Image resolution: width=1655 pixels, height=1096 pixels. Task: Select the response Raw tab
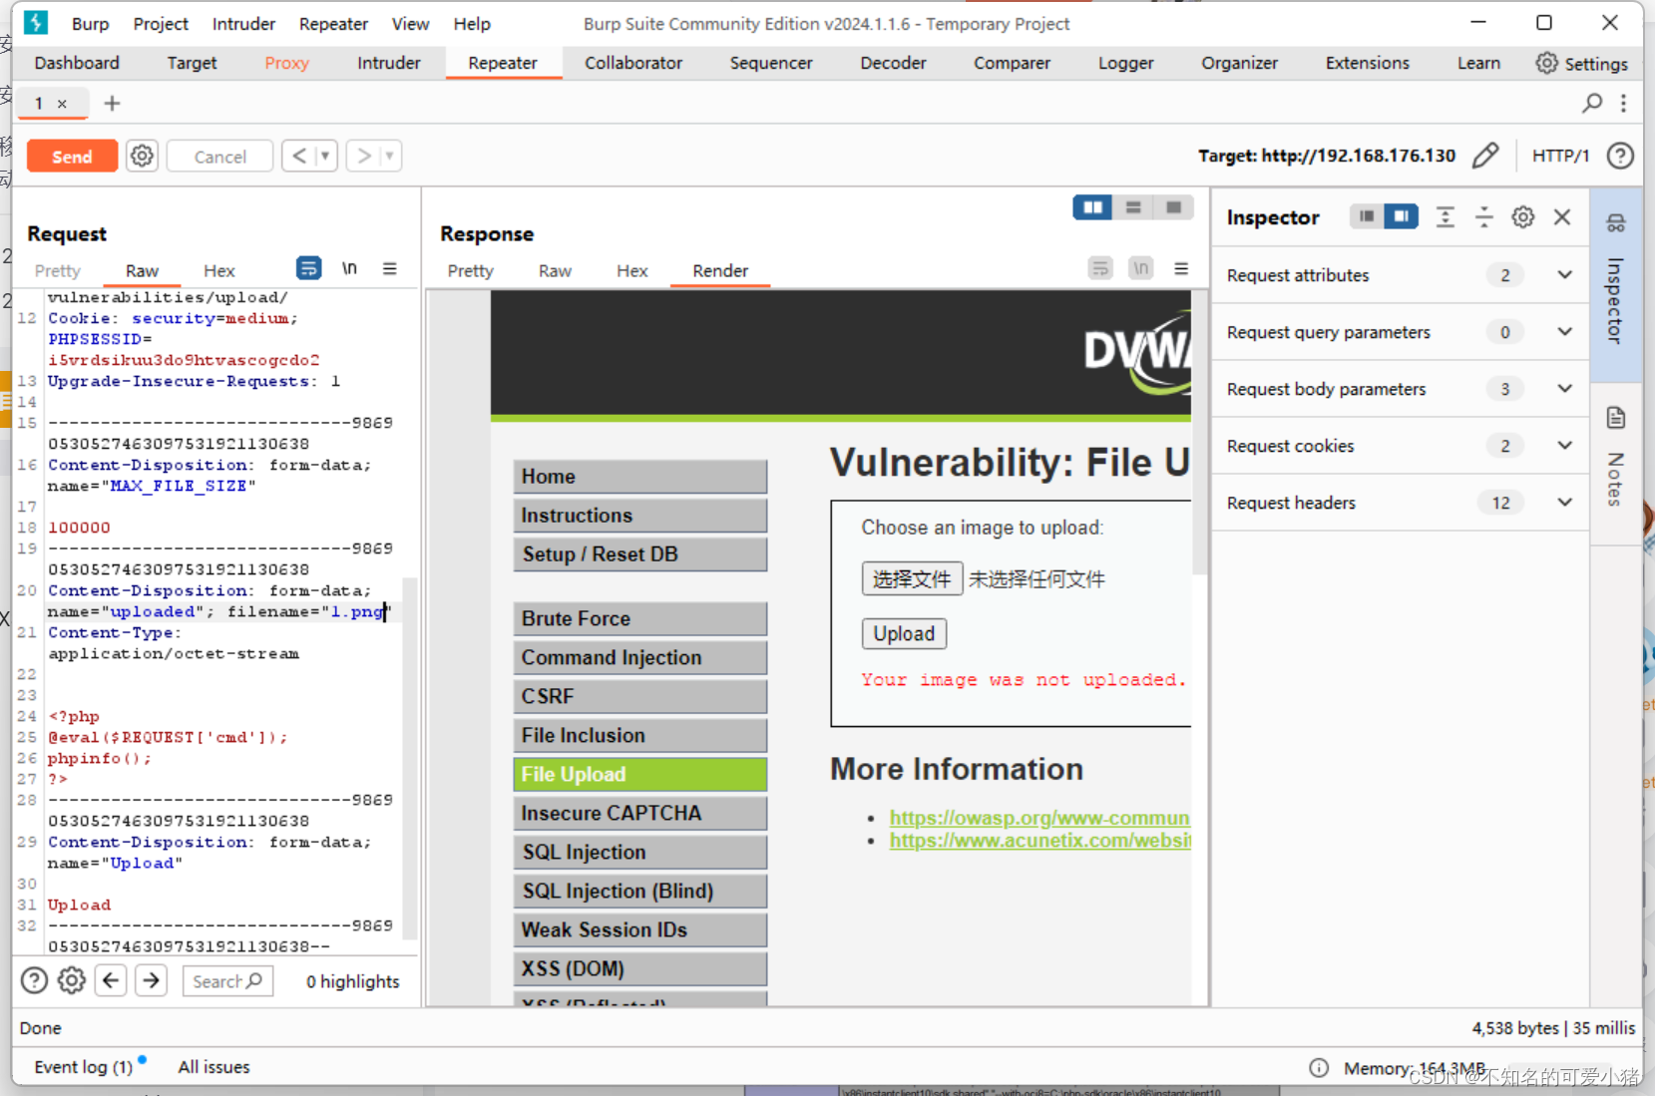555,270
